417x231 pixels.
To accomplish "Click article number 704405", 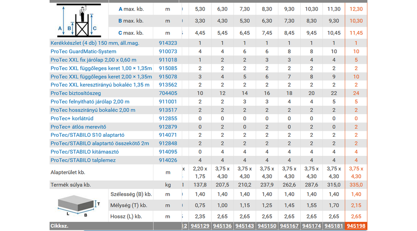I will (168, 93).
